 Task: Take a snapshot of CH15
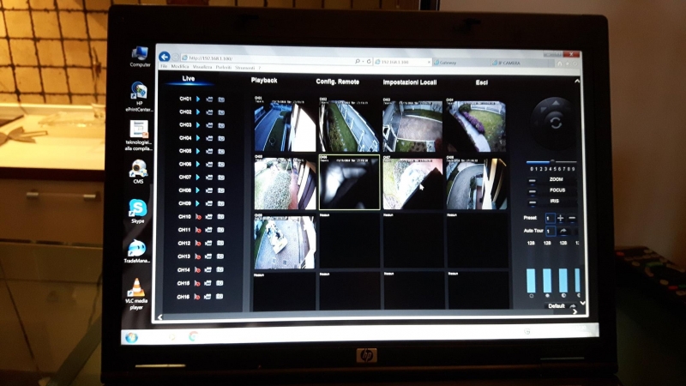(220, 283)
